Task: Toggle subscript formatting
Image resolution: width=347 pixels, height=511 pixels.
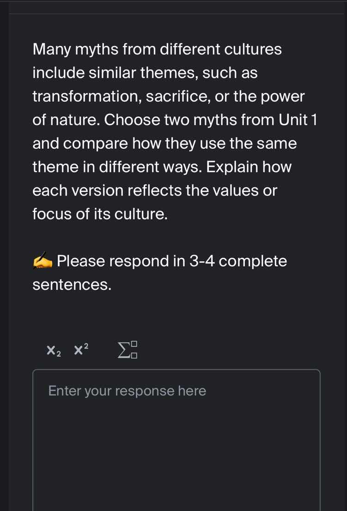Action: click(x=54, y=351)
